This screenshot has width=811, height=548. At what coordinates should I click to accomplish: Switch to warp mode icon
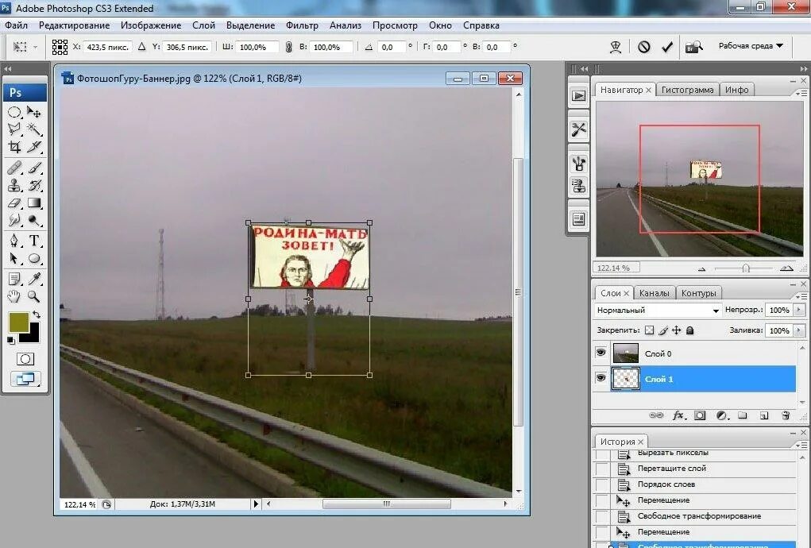(616, 47)
